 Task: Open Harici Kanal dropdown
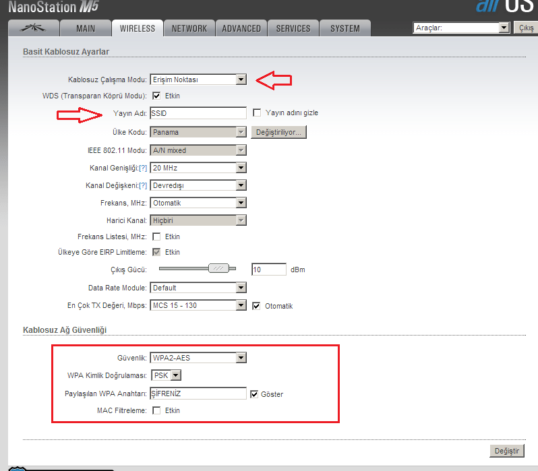(x=198, y=220)
